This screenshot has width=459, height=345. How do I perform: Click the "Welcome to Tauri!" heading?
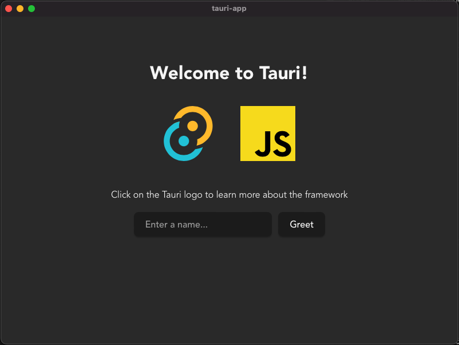coord(228,73)
